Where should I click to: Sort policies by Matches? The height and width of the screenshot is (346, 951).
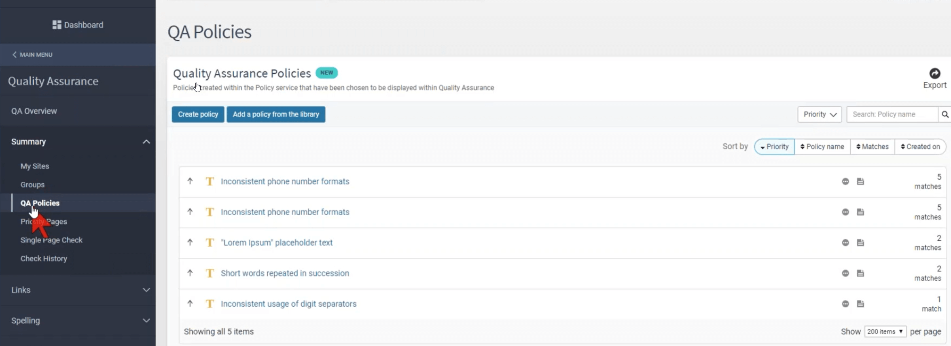pos(873,146)
